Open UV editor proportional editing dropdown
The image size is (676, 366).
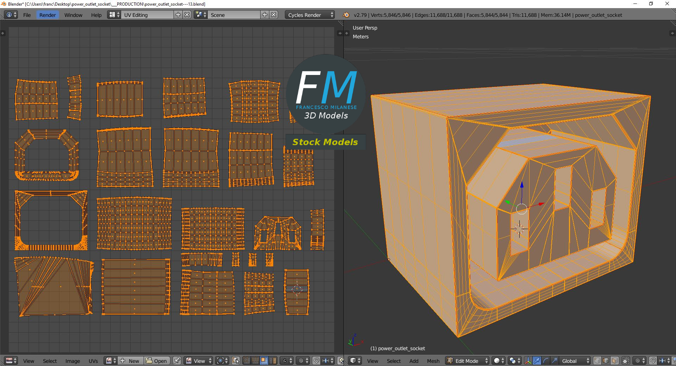(303, 361)
